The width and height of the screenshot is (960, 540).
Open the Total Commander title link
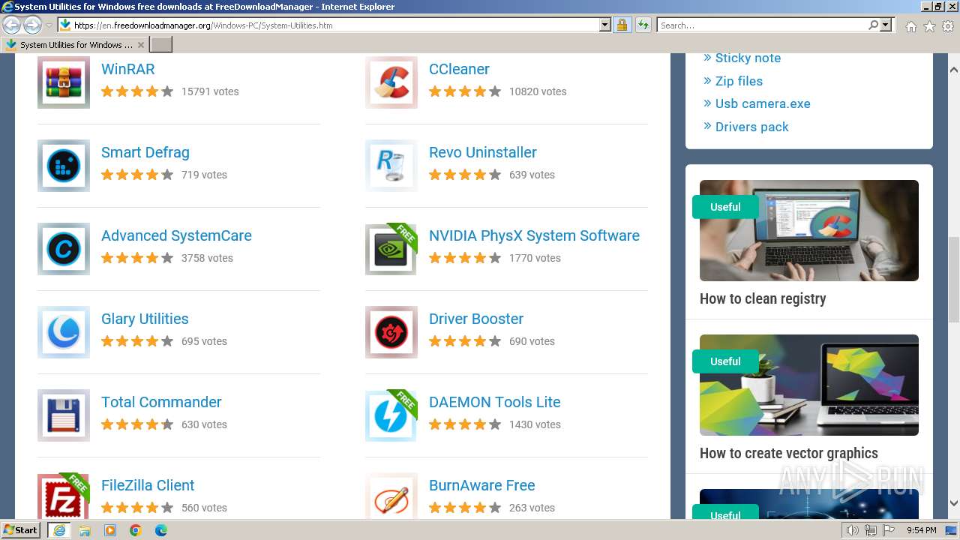pos(161,402)
